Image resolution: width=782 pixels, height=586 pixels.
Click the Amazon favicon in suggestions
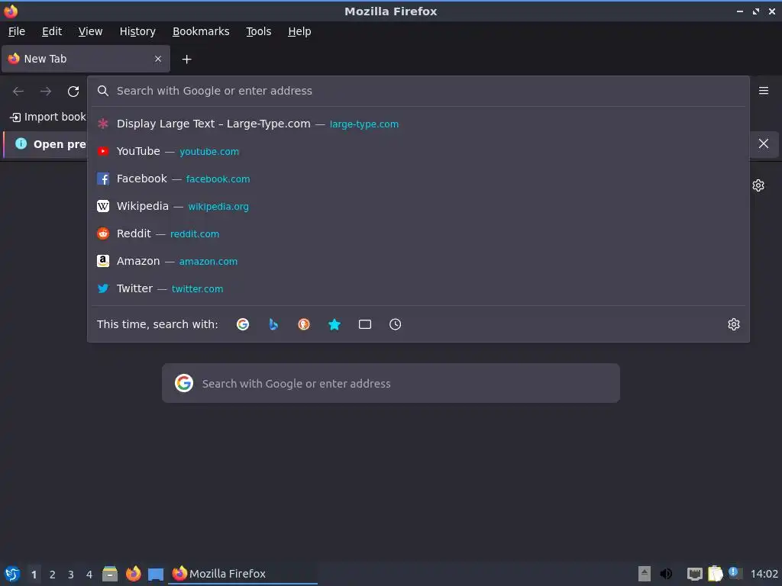click(103, 261)
